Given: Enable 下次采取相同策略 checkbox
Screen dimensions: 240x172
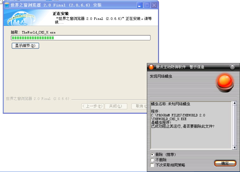Looking at the screenshot, I should pos(152,165).
